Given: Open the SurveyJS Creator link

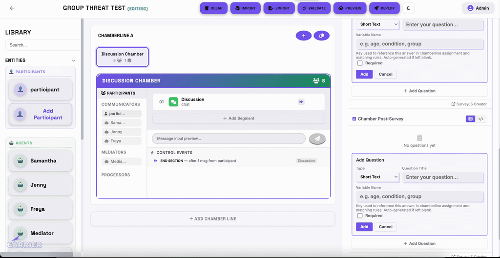Looking at the screenshot, I should tap(469, 104).
